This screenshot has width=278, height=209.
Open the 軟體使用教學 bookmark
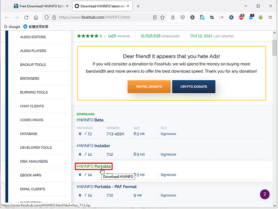pyautogui.click(x=36, y=26)
